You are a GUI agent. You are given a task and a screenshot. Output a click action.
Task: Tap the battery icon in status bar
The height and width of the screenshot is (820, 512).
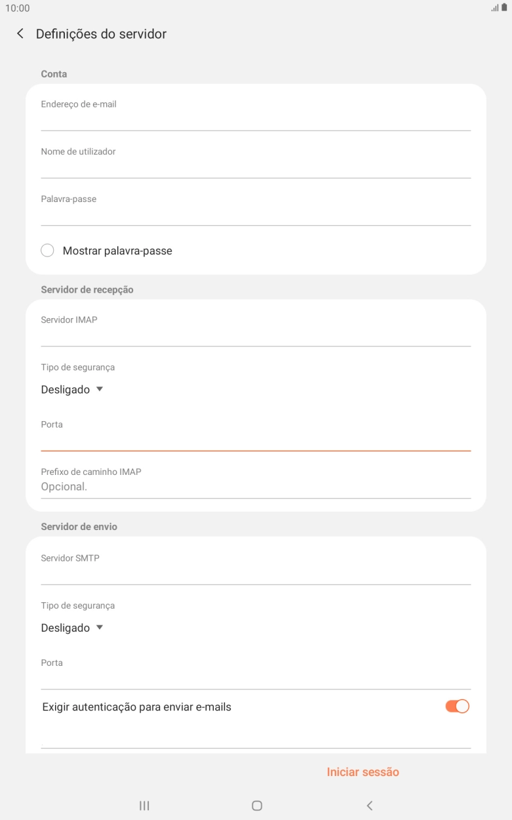click(504, 8)
